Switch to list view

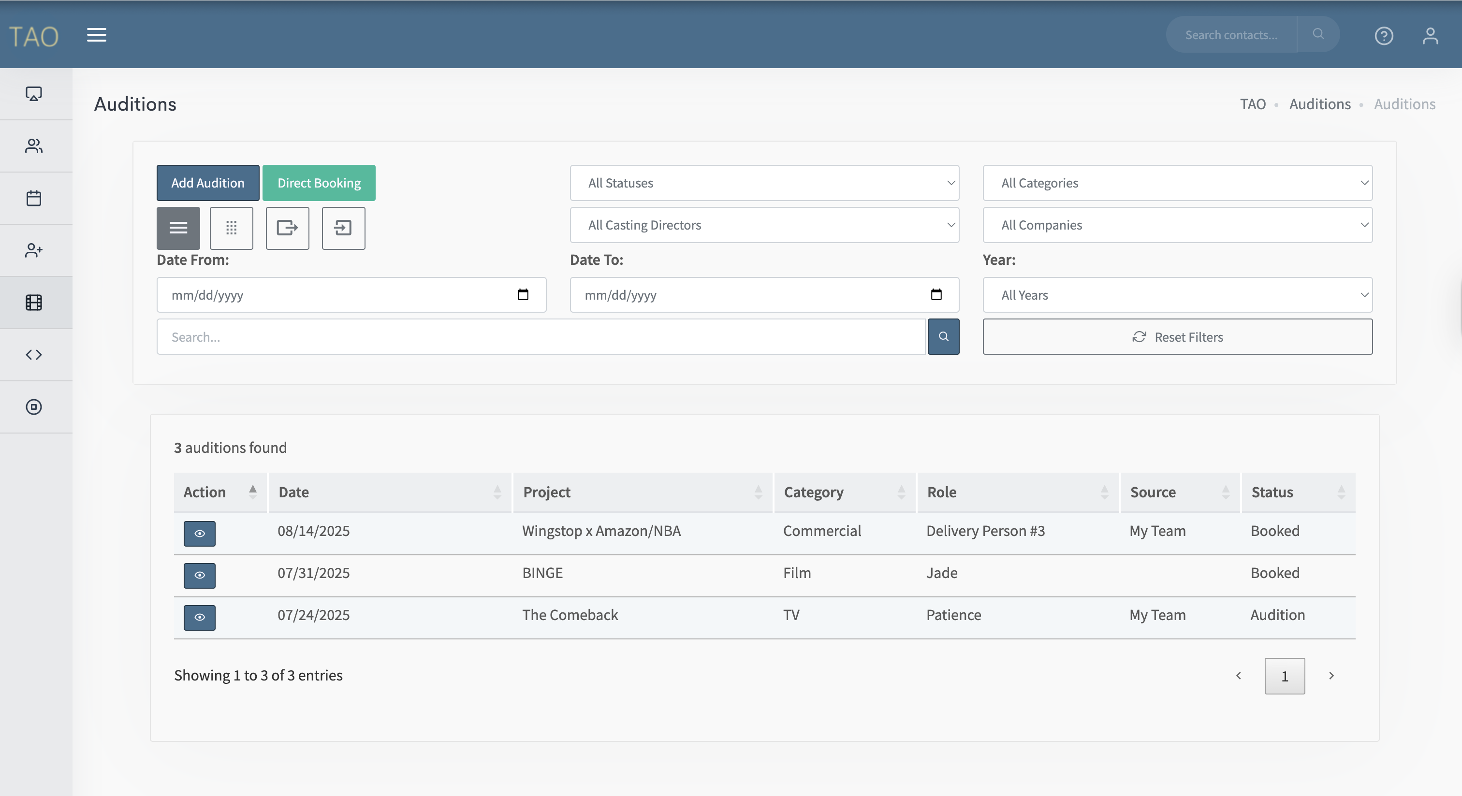(178, 228)
